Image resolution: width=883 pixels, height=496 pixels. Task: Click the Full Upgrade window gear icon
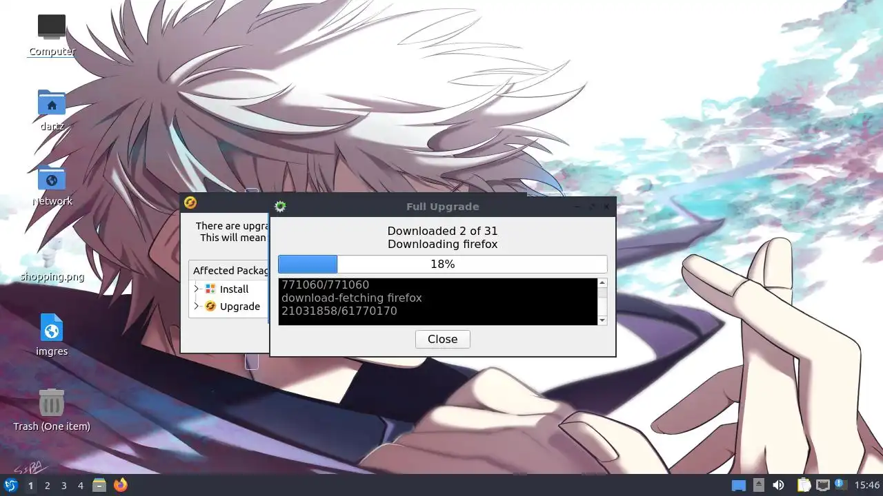pos(280,206)
